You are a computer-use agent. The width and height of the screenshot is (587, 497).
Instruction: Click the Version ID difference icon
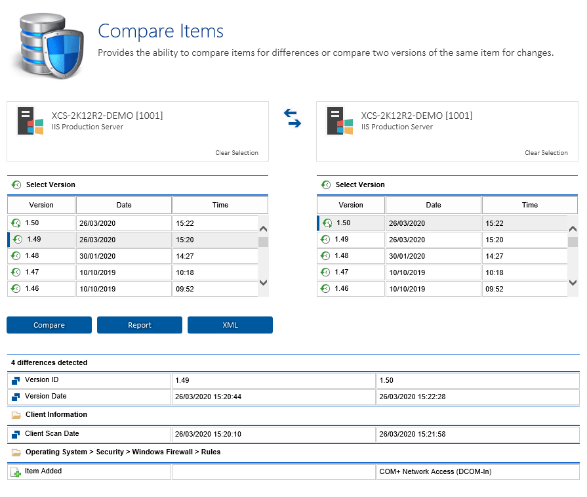click(x=16, y=380)
